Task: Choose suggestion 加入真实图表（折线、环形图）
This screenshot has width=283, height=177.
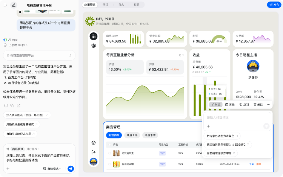Action: 27,115
